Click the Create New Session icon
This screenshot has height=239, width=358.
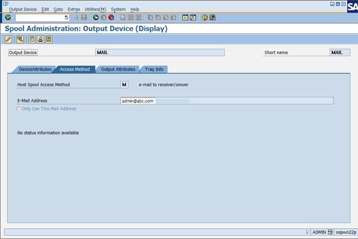point(185,17)
